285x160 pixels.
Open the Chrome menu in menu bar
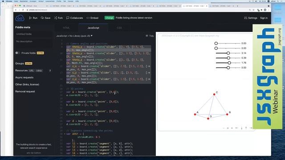click(9, 1)
